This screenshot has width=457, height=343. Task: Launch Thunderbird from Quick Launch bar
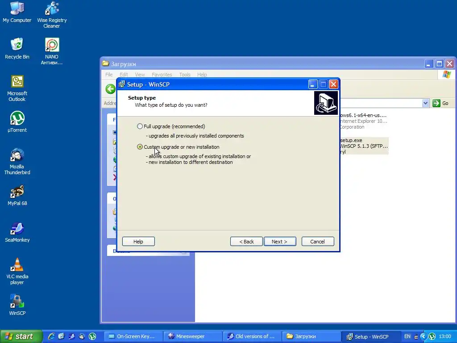tap(82, 336)
